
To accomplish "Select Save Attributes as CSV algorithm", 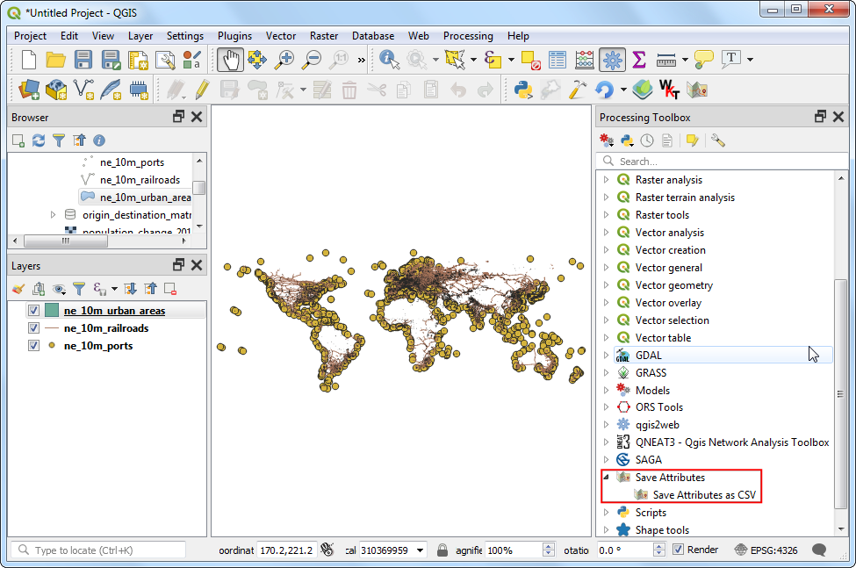I will 703,495.
